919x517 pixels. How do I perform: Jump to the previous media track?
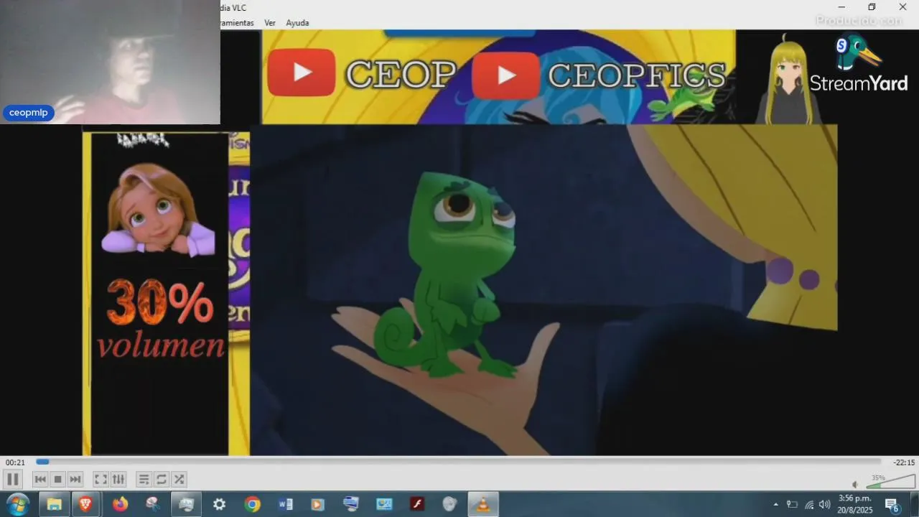point(40,479)
